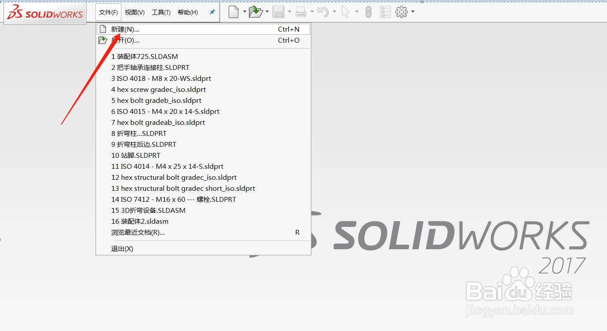Image resolution: width=607 pixels, height=331 pixels.
Task: Open recent ISO 4018 - M8 x 20-WS.sldprt
Action: tap(203, 79)
